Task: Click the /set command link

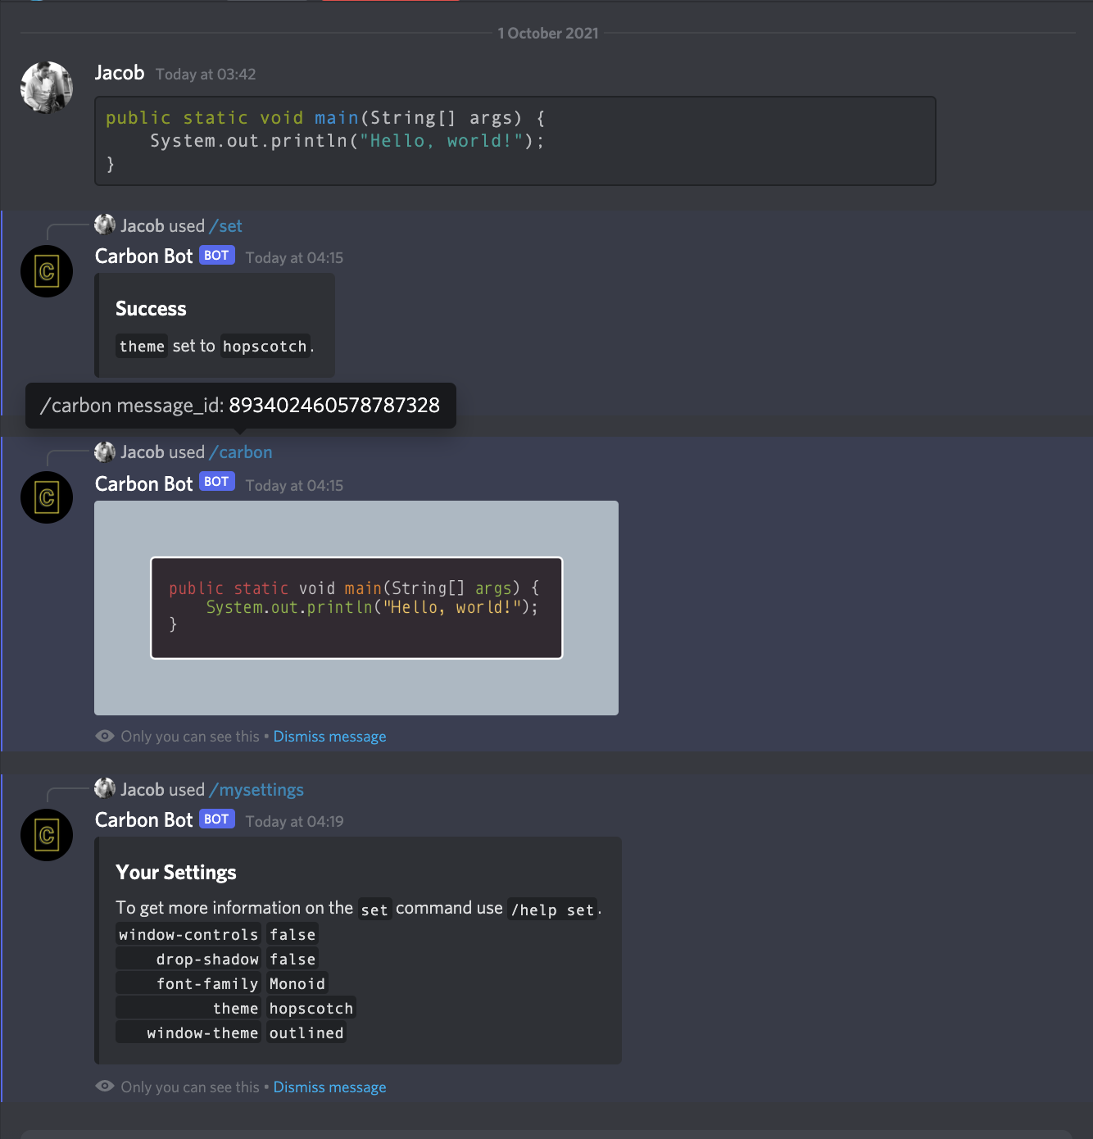Action: (226, 226)
